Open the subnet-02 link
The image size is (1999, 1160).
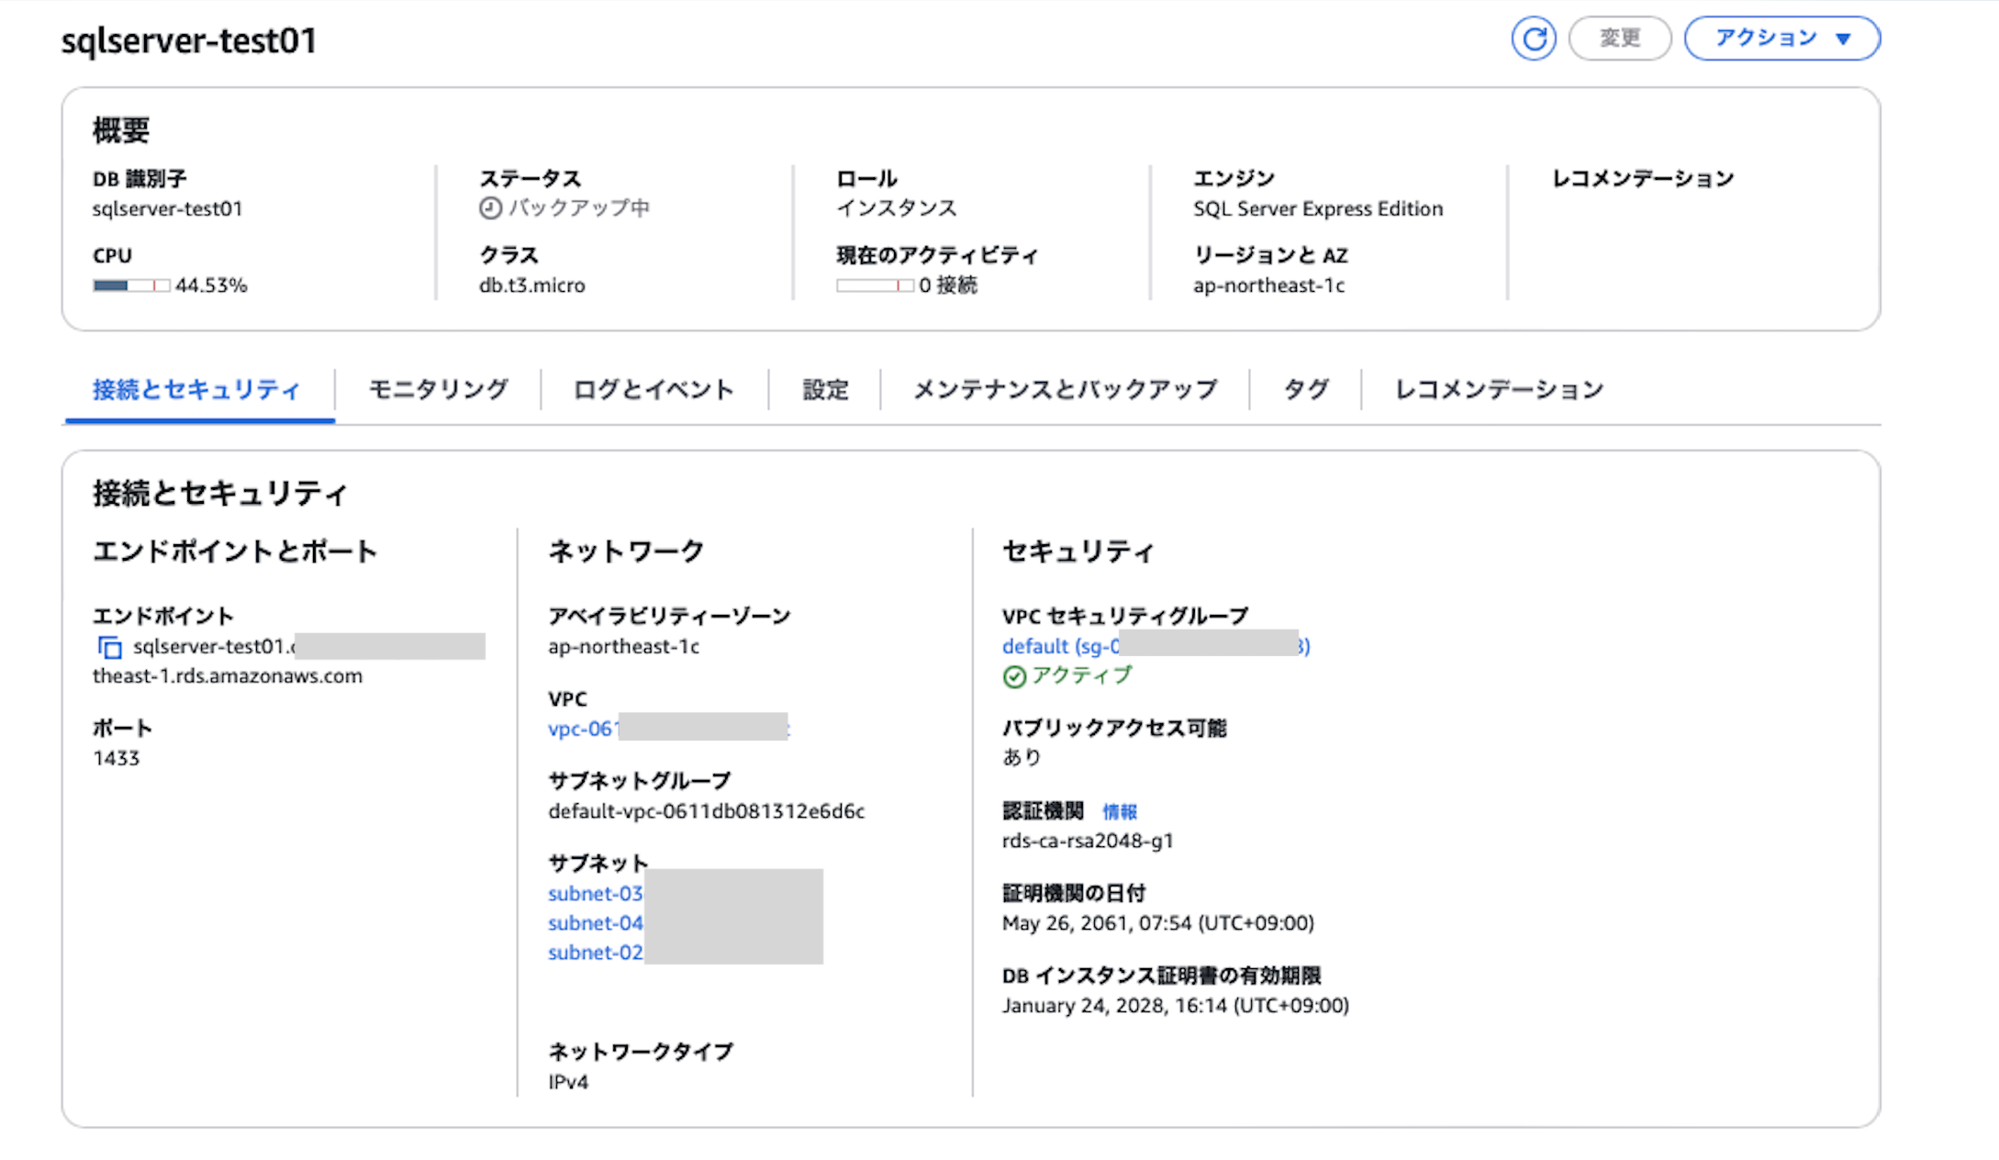pos(596,953)
